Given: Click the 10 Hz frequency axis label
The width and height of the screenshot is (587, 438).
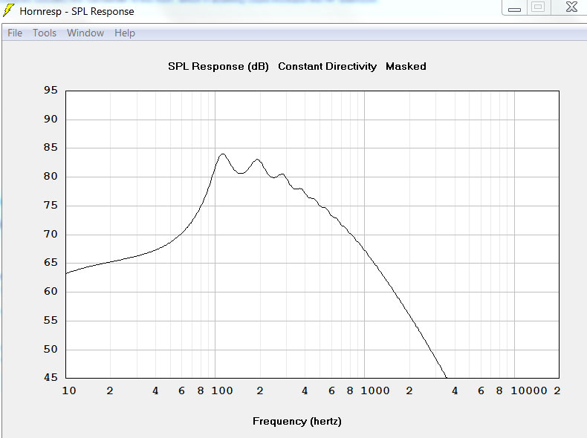Looking at the screenshot, I should pos(69,391).
